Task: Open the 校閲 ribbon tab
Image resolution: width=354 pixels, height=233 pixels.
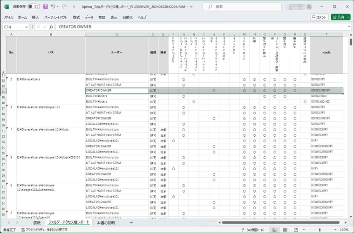Action: point(102,17)
